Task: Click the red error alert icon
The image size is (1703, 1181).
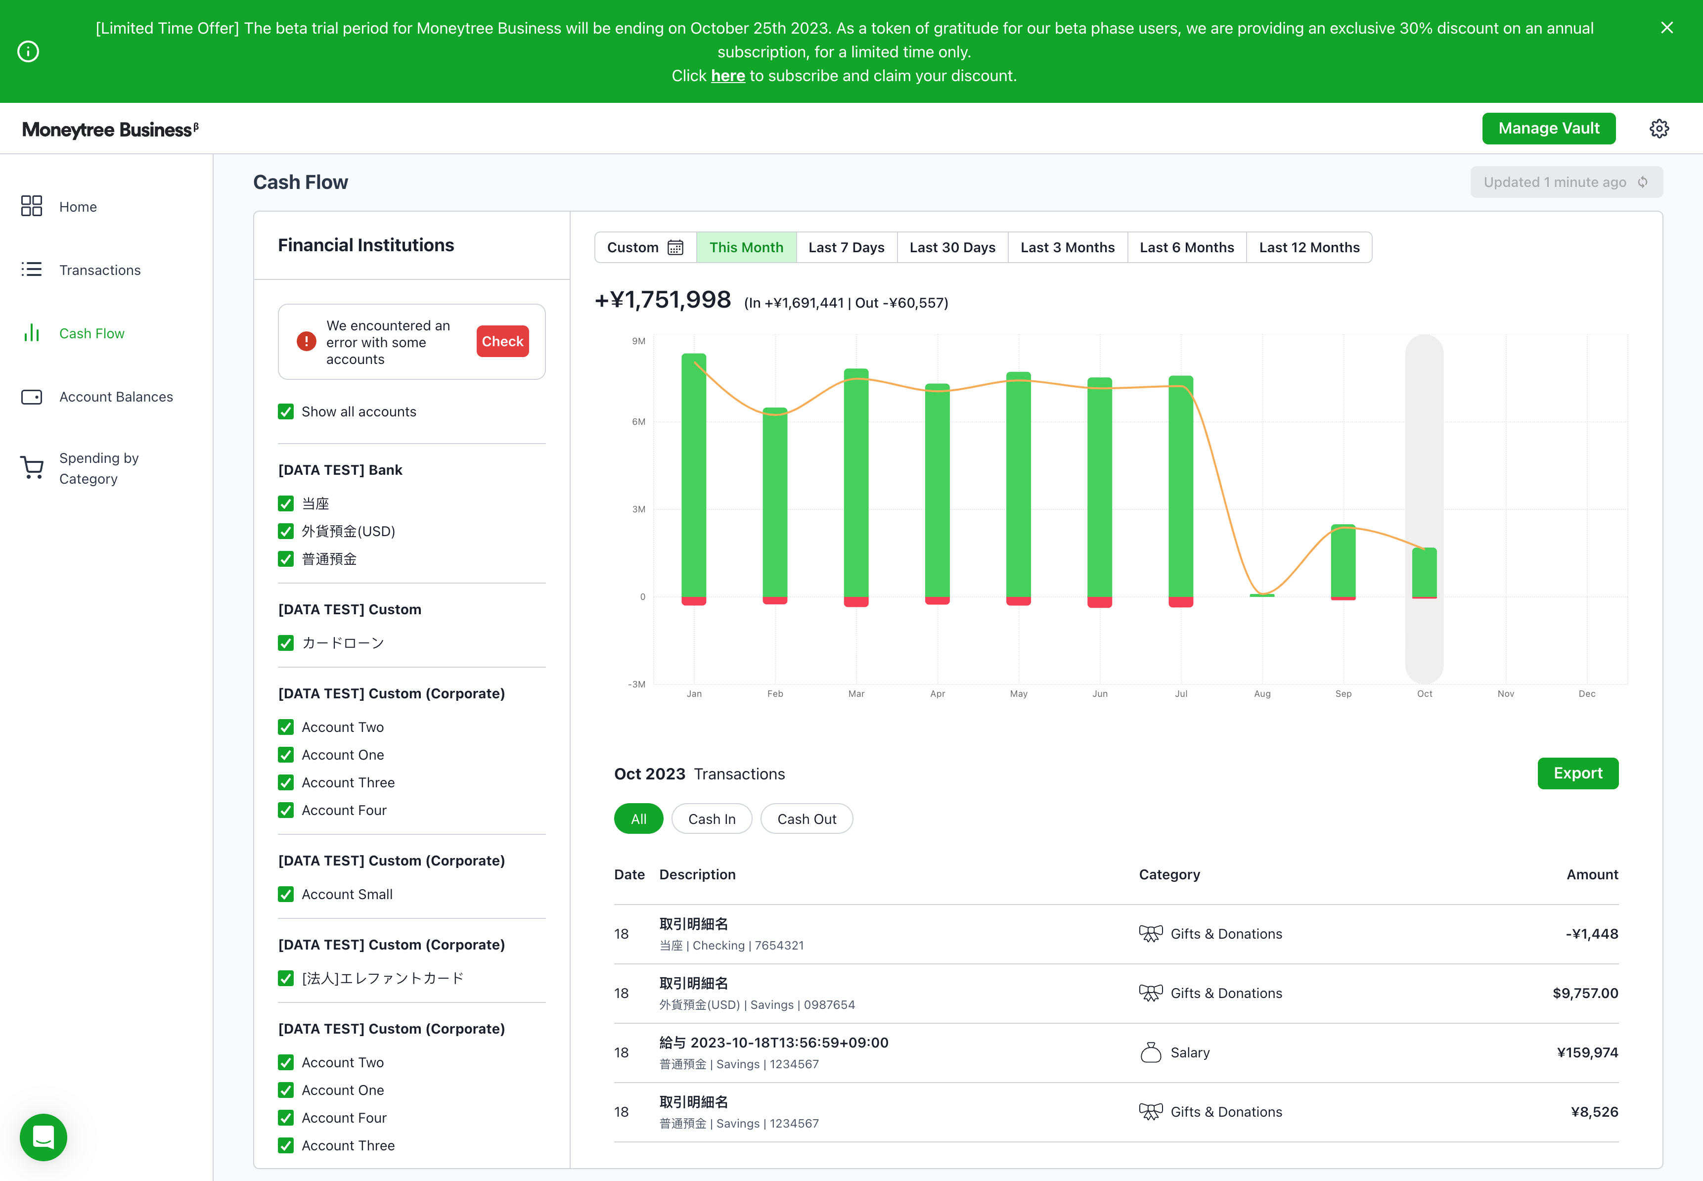Action: pos(306,341)
